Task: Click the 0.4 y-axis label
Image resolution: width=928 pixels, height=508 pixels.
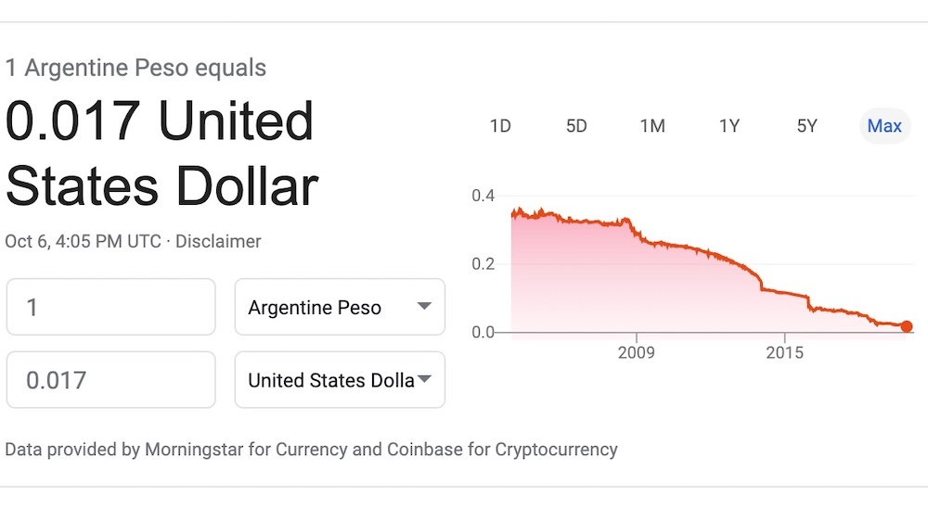Action: coord(483,196)
